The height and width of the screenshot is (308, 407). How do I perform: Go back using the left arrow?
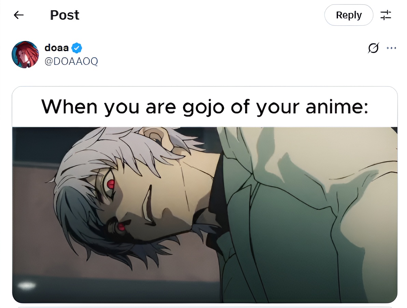coord(19,15)
